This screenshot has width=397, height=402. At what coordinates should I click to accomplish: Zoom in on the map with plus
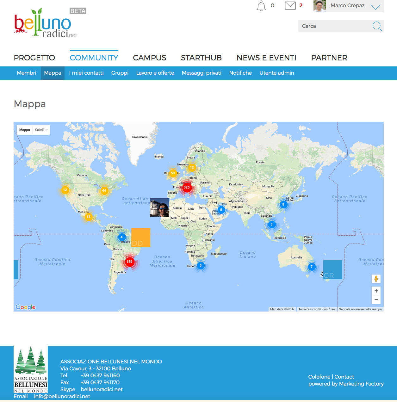376,291
